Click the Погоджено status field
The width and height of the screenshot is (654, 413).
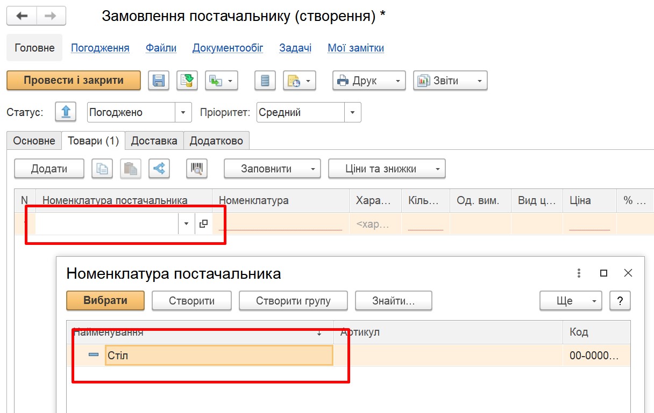pyautogui.click(x=131, y=112)
